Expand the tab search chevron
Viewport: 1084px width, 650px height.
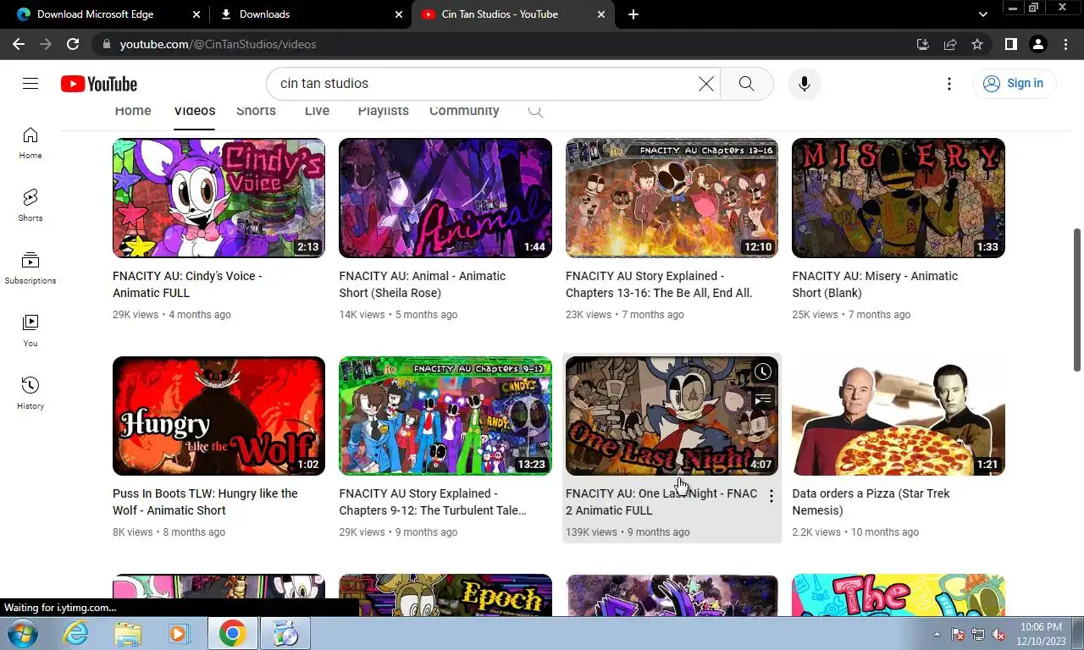983,14
